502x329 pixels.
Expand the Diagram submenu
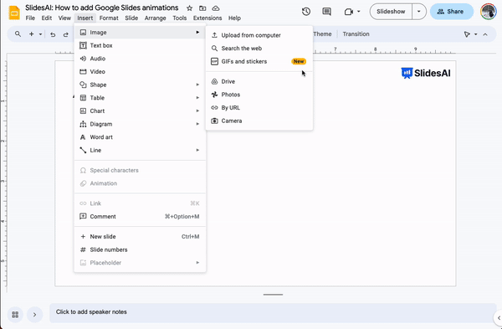point(140,124)
